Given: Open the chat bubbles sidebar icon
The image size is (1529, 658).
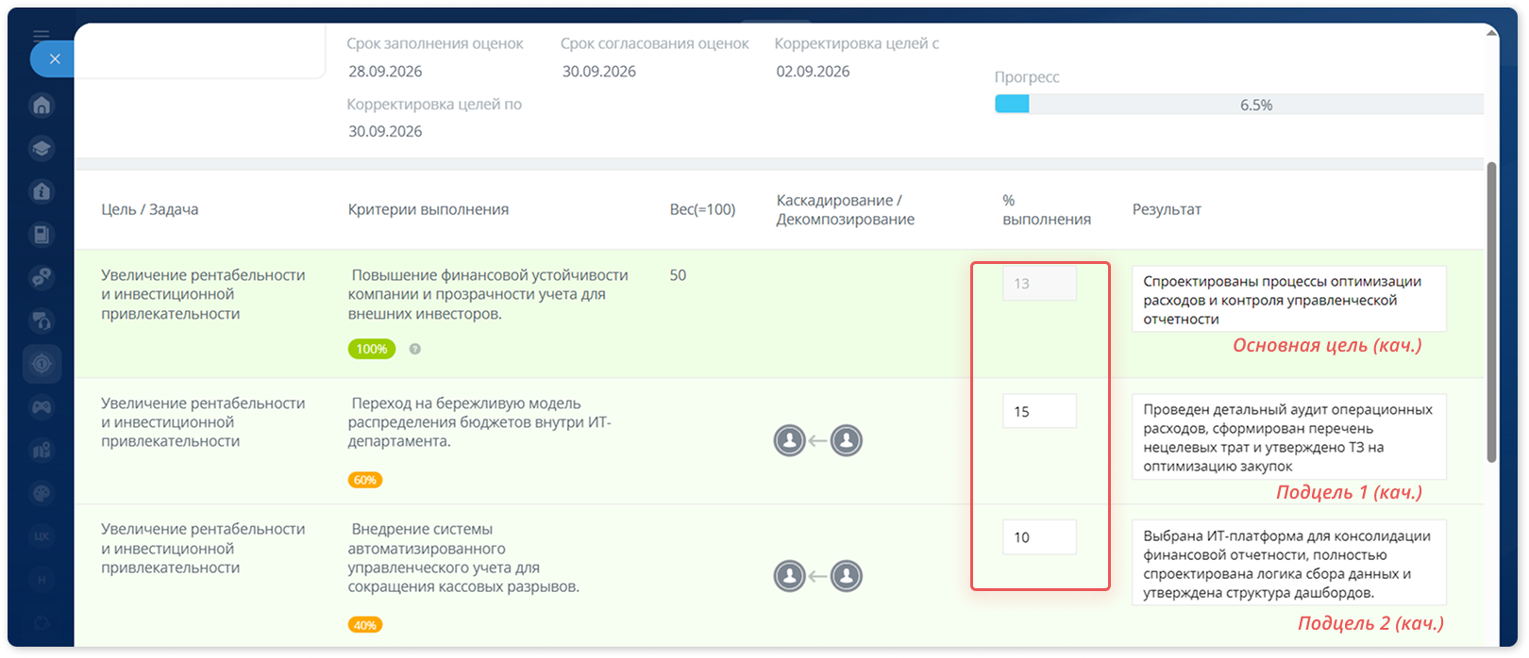Looking at the screenshot, I should (x=42, y=278).
